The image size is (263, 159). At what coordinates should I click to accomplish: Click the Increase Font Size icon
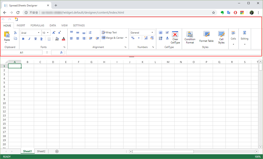tap(54, 32)
